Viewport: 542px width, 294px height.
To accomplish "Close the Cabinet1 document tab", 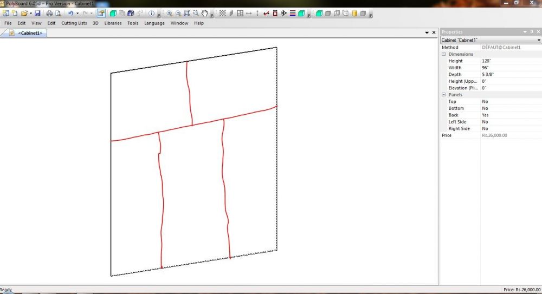I will tap(434, 32).
